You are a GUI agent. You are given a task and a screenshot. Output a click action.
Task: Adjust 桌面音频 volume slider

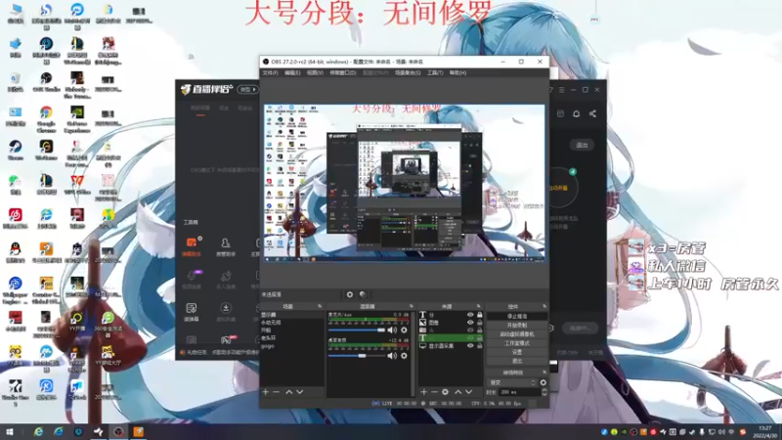(357, 356)
